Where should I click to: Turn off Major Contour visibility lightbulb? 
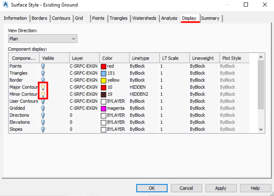[x=43, y=87]
